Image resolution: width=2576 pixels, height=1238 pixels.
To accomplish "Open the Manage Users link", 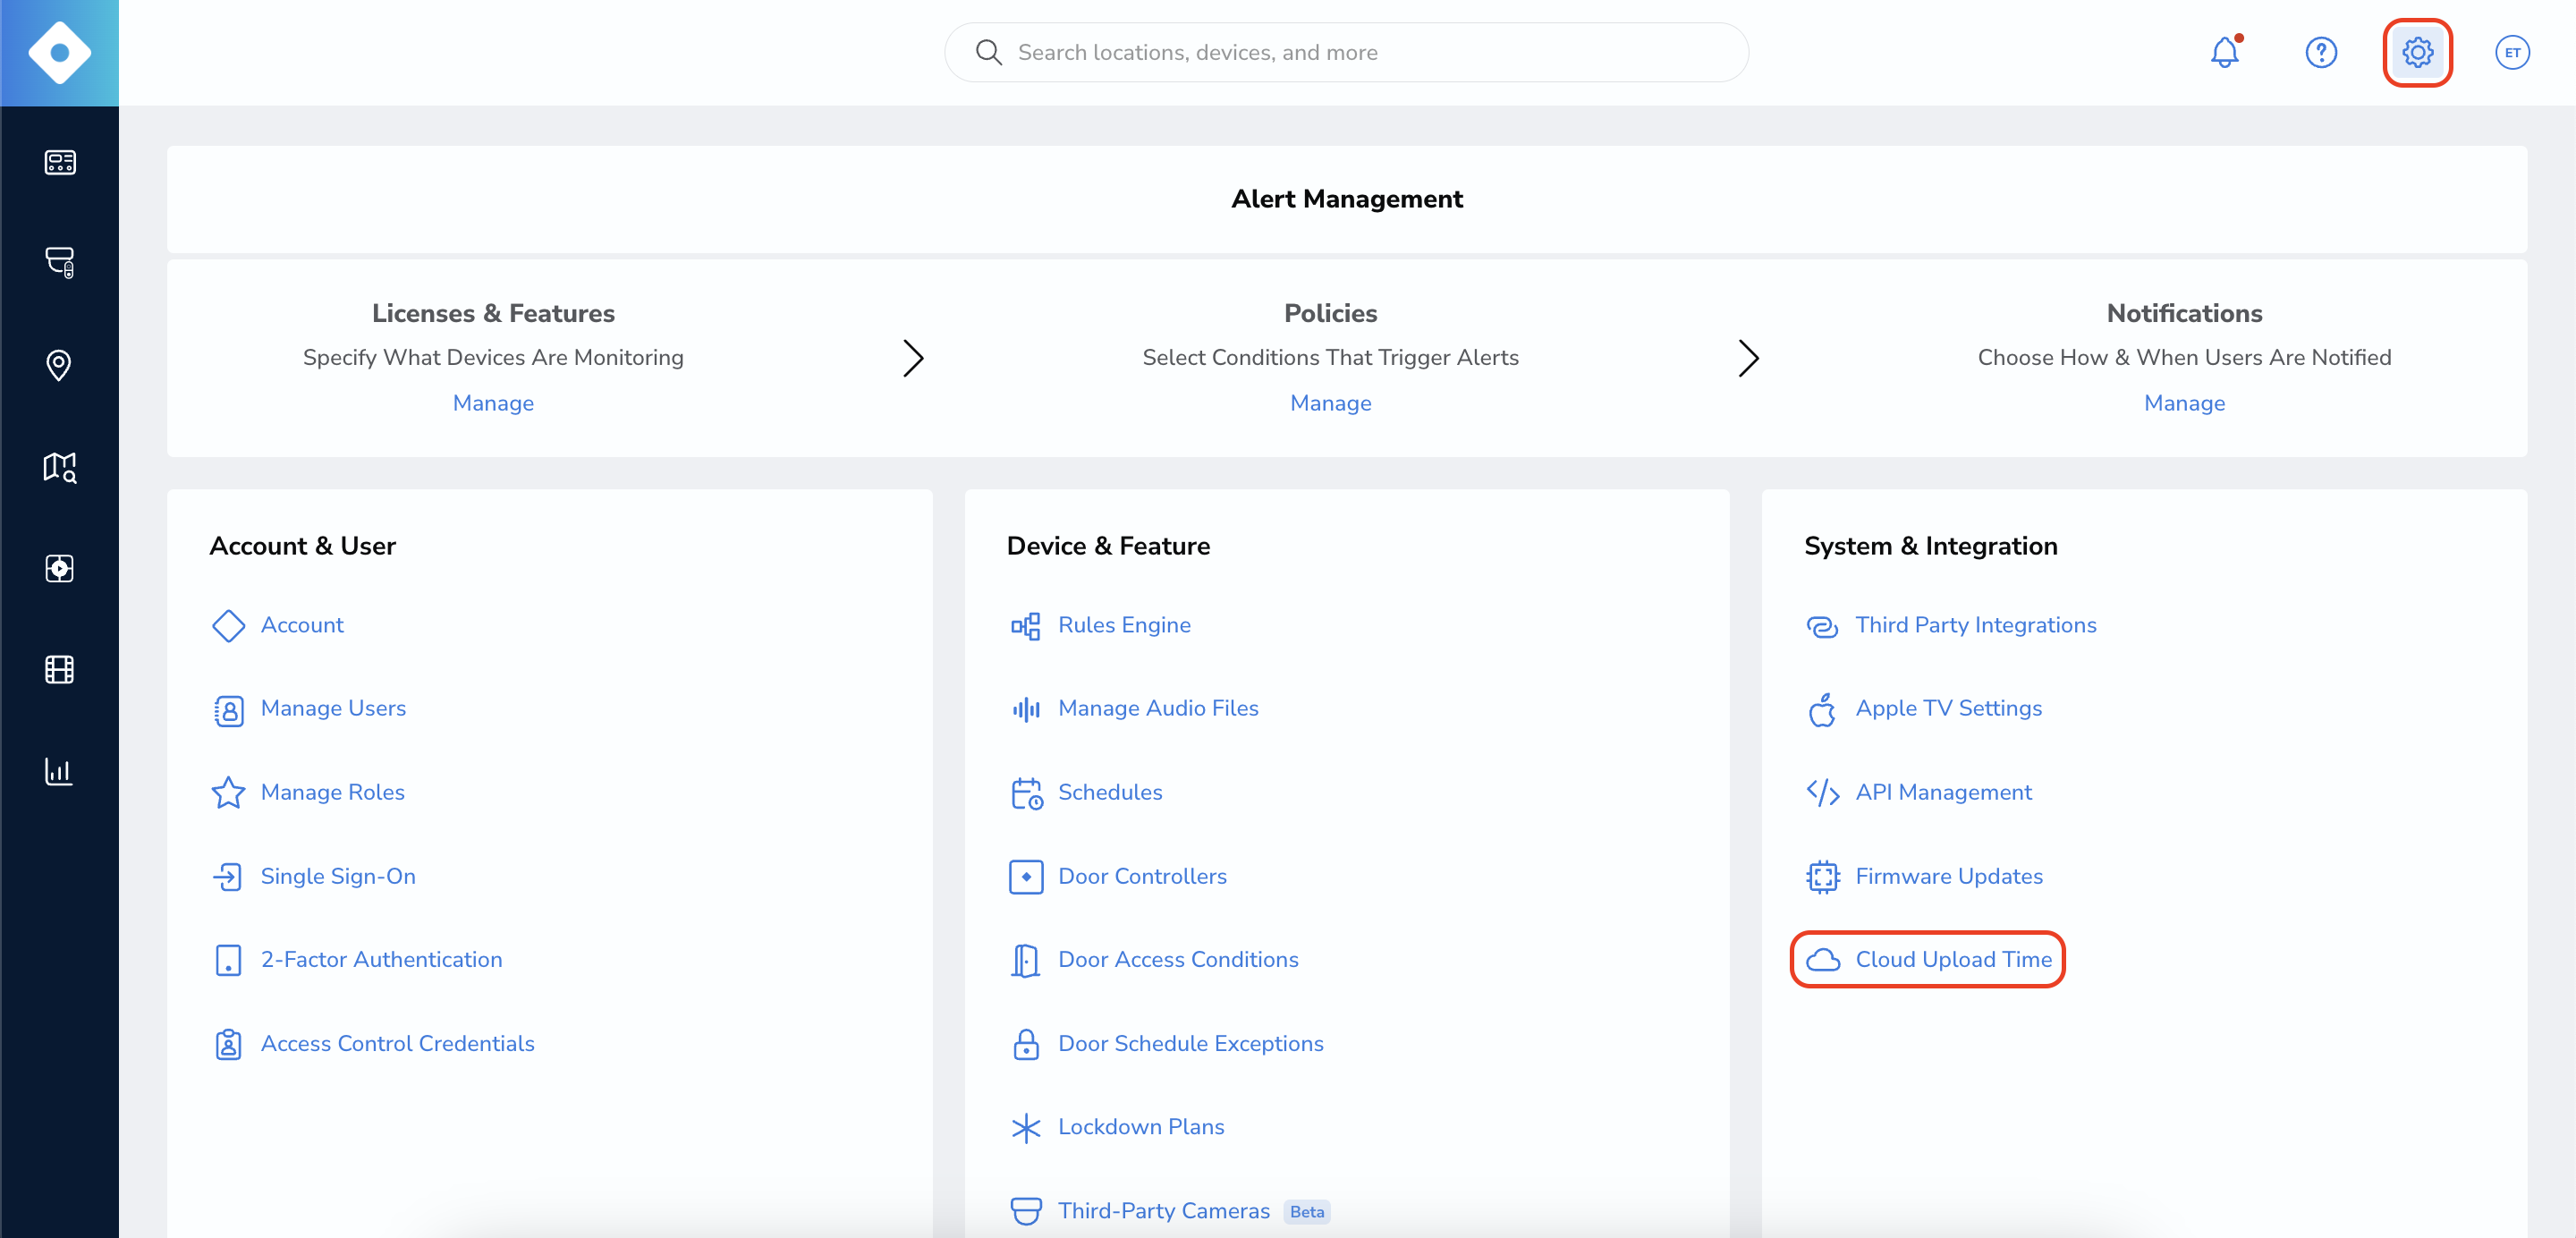I will 333,708.
